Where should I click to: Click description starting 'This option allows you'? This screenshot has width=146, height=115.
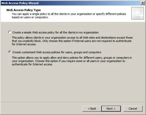point(72,61)
